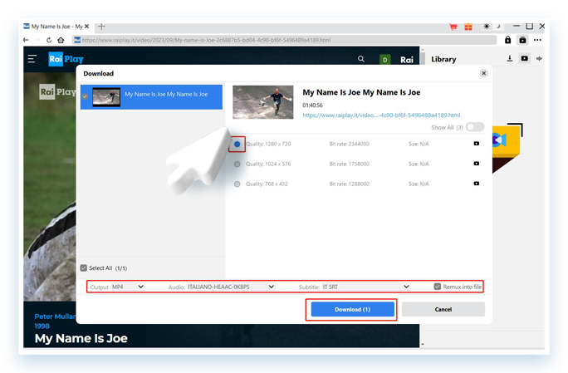Click the Bit rate: 1288000 text
The image size is (568, 373).
350,184
